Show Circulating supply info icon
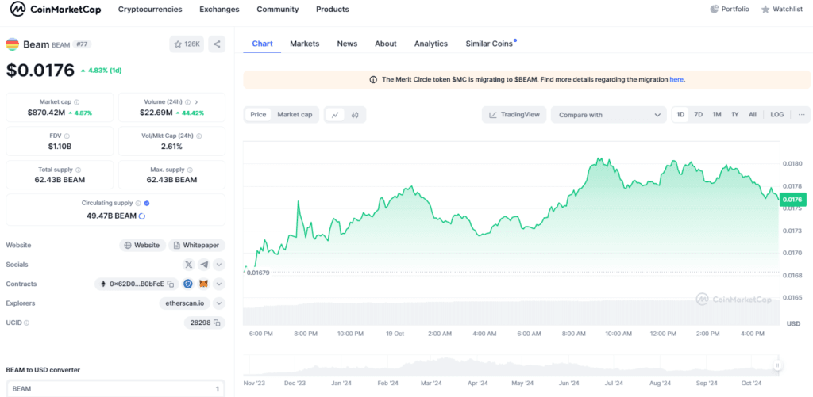 [x=138, y=204]
